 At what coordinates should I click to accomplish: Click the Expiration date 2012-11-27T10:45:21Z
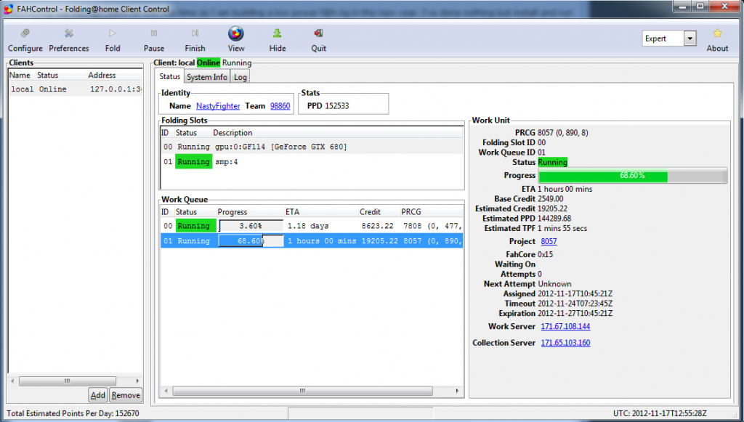pos(575,314)
